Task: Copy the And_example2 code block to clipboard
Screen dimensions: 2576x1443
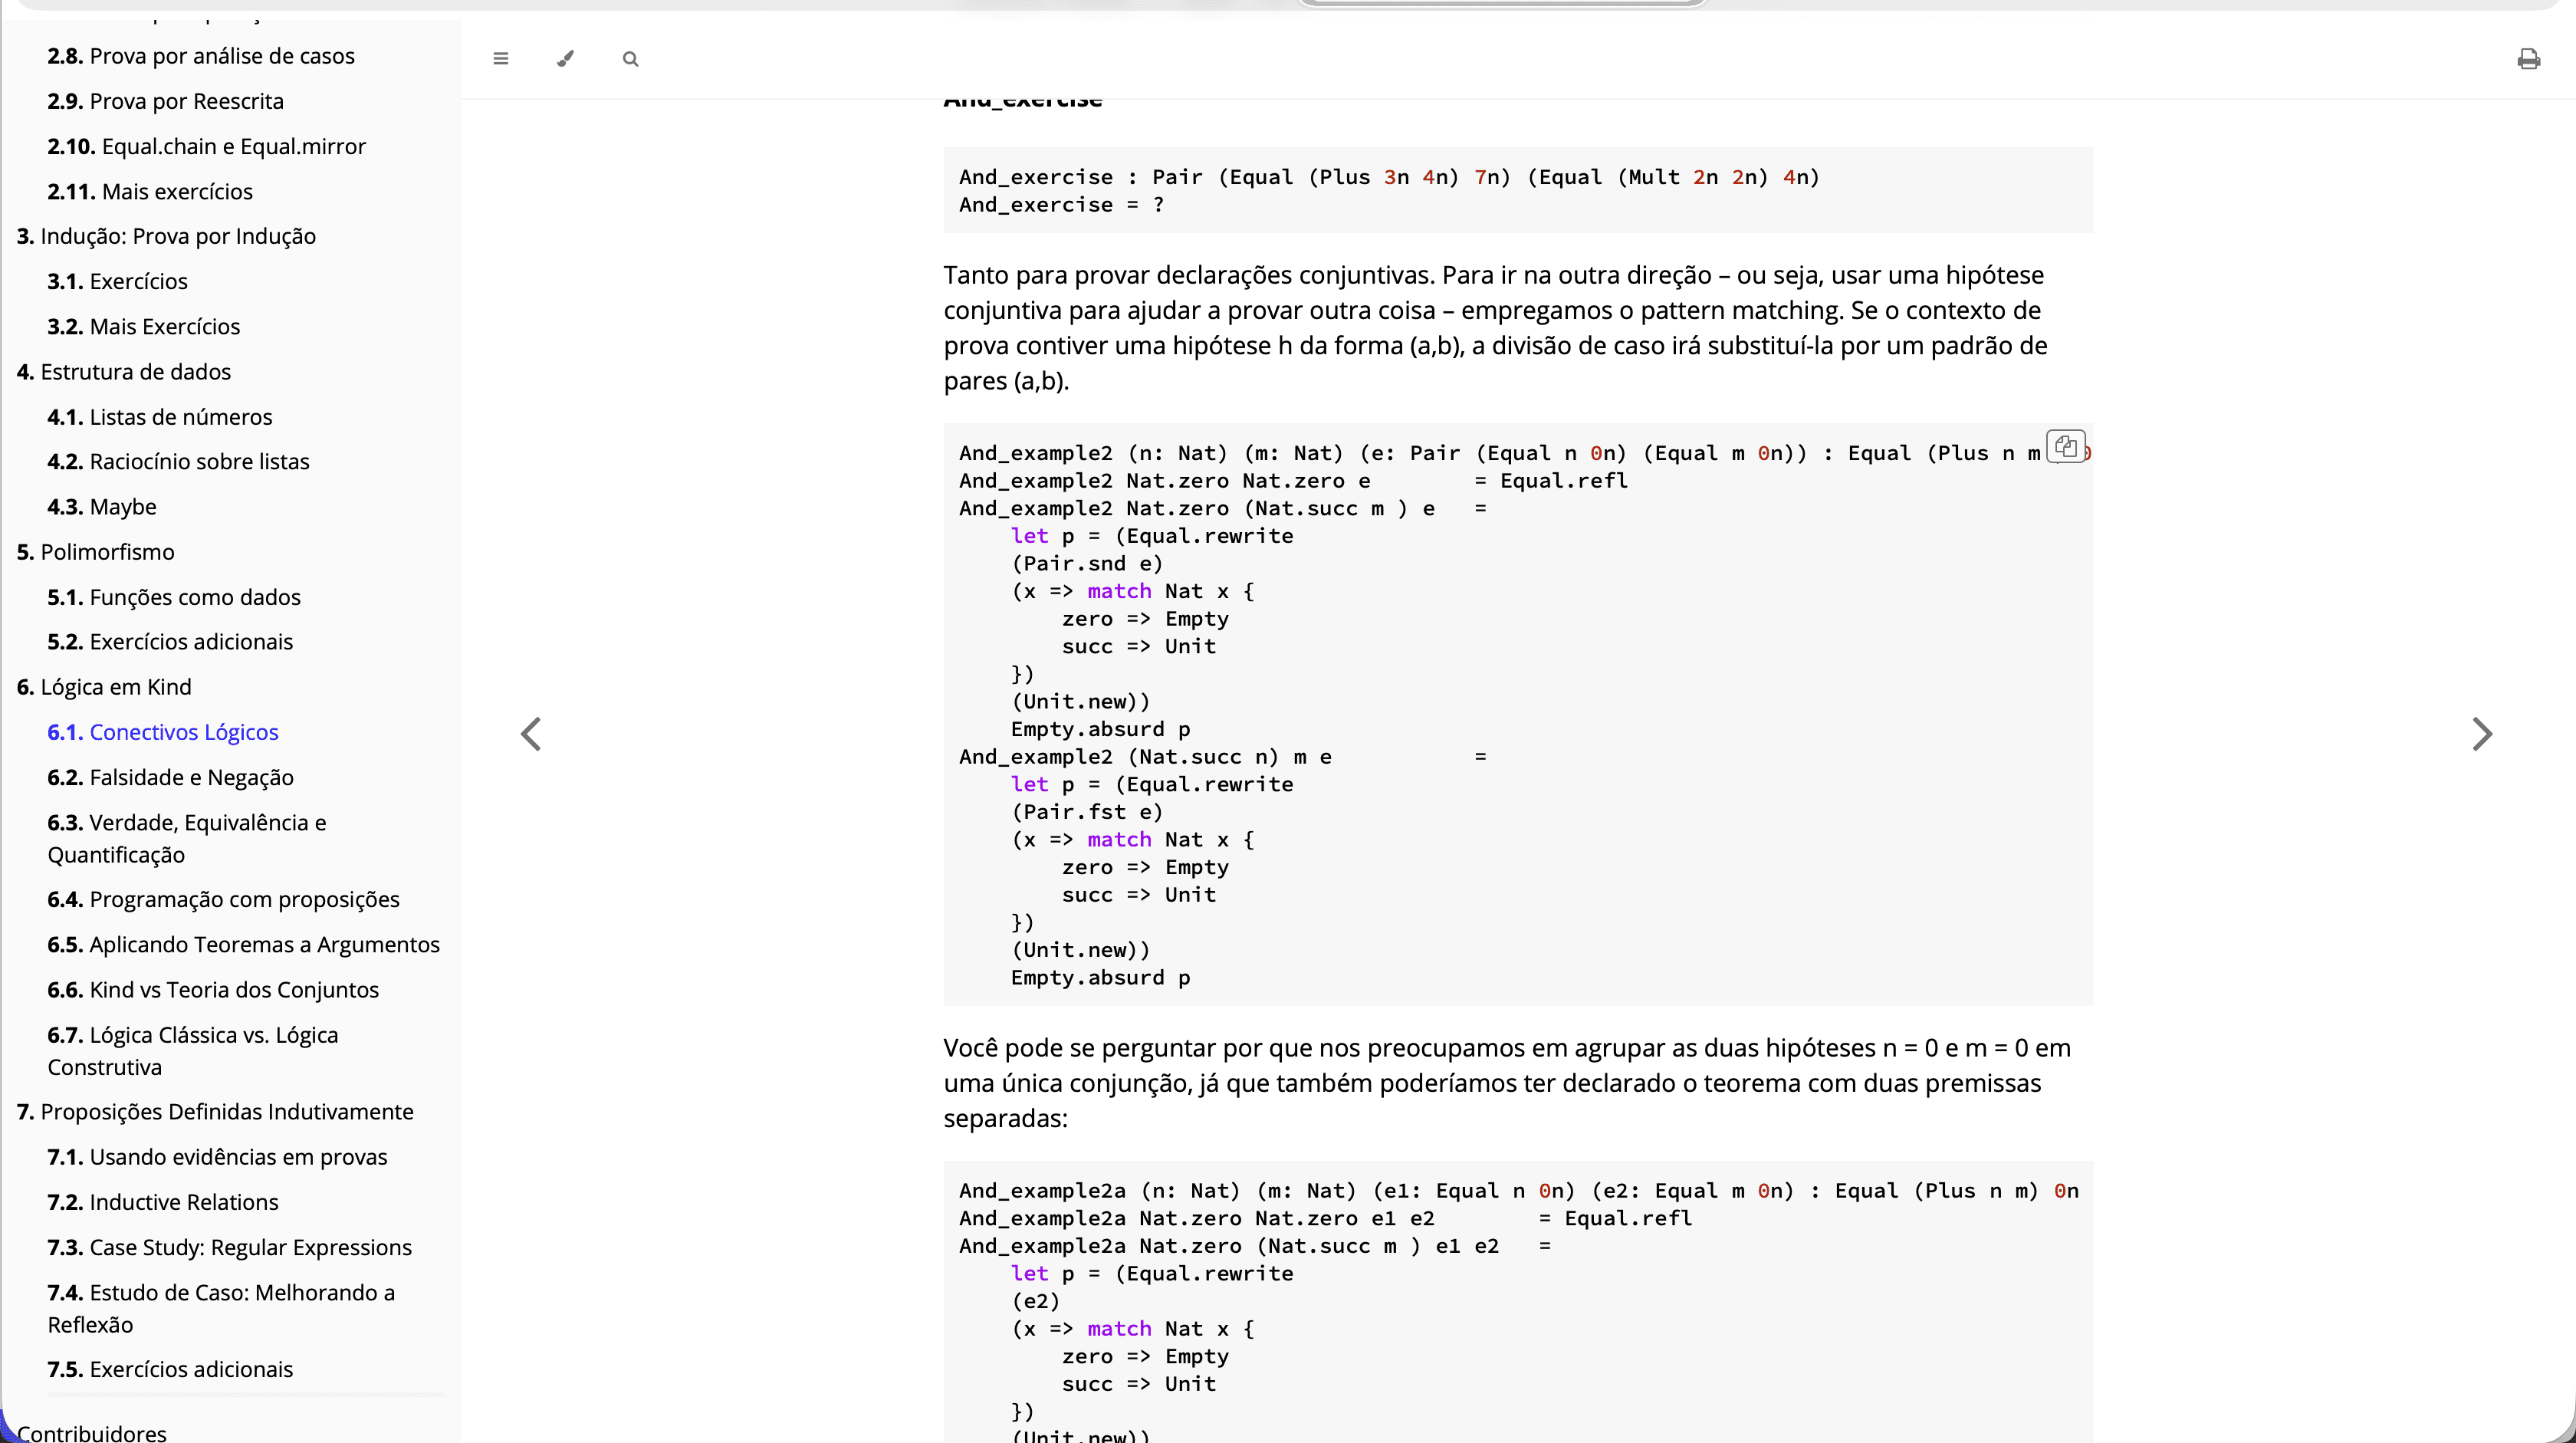Action: point(2066,447)
